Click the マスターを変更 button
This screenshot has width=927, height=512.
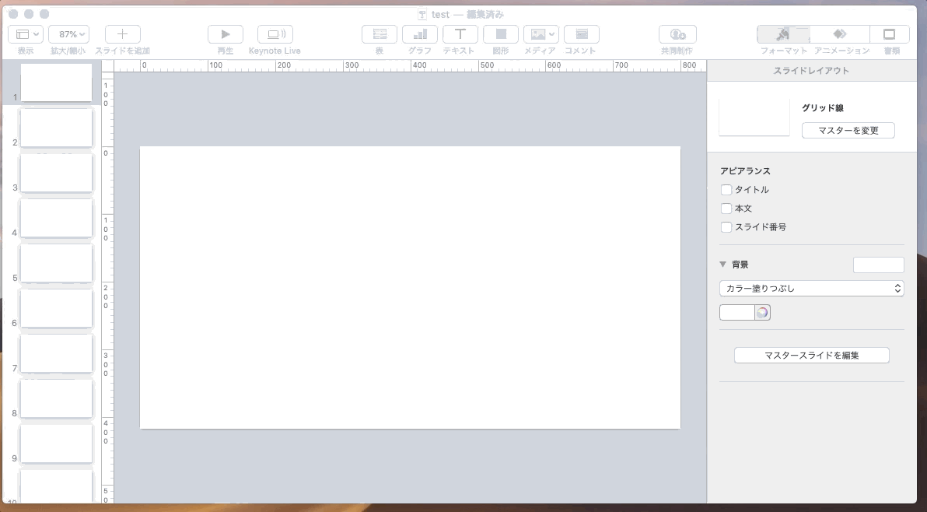click(848, 131)
